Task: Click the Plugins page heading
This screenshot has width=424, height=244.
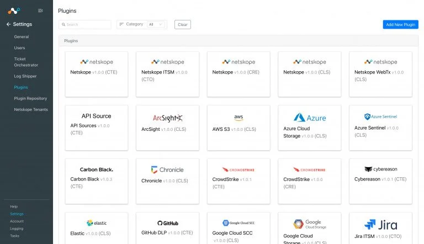Action: [67, 11]
